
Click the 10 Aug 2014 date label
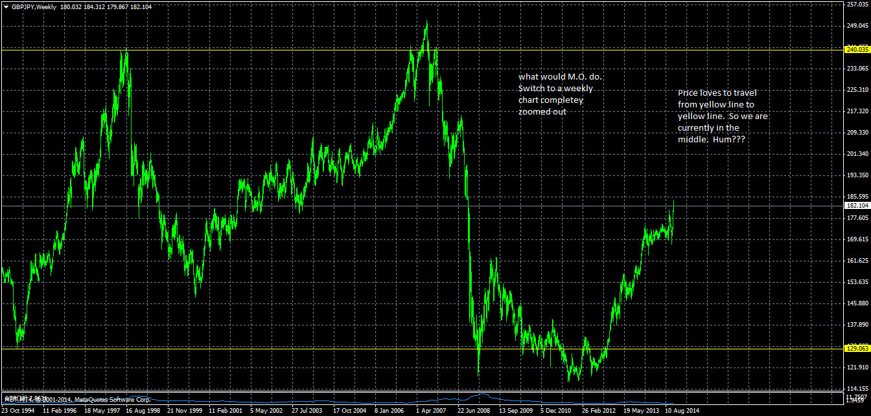[x=682, y=410]
